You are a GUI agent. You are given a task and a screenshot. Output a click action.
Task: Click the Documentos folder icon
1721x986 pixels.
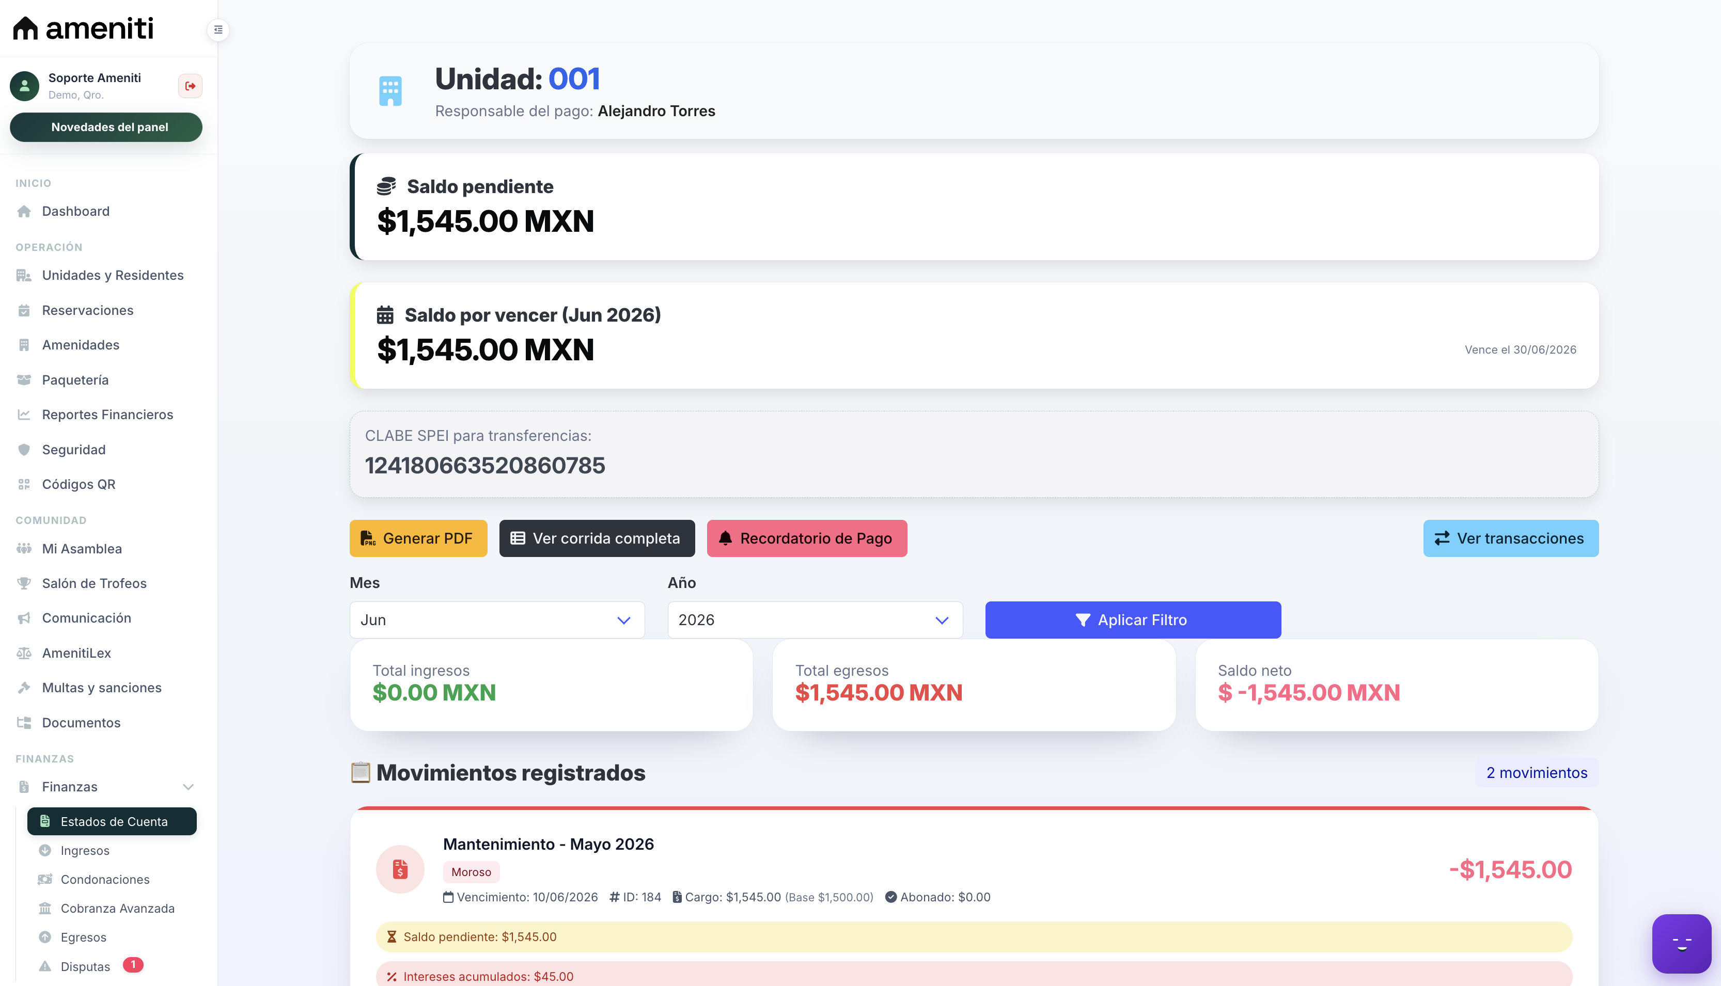(x=24, y=723)
